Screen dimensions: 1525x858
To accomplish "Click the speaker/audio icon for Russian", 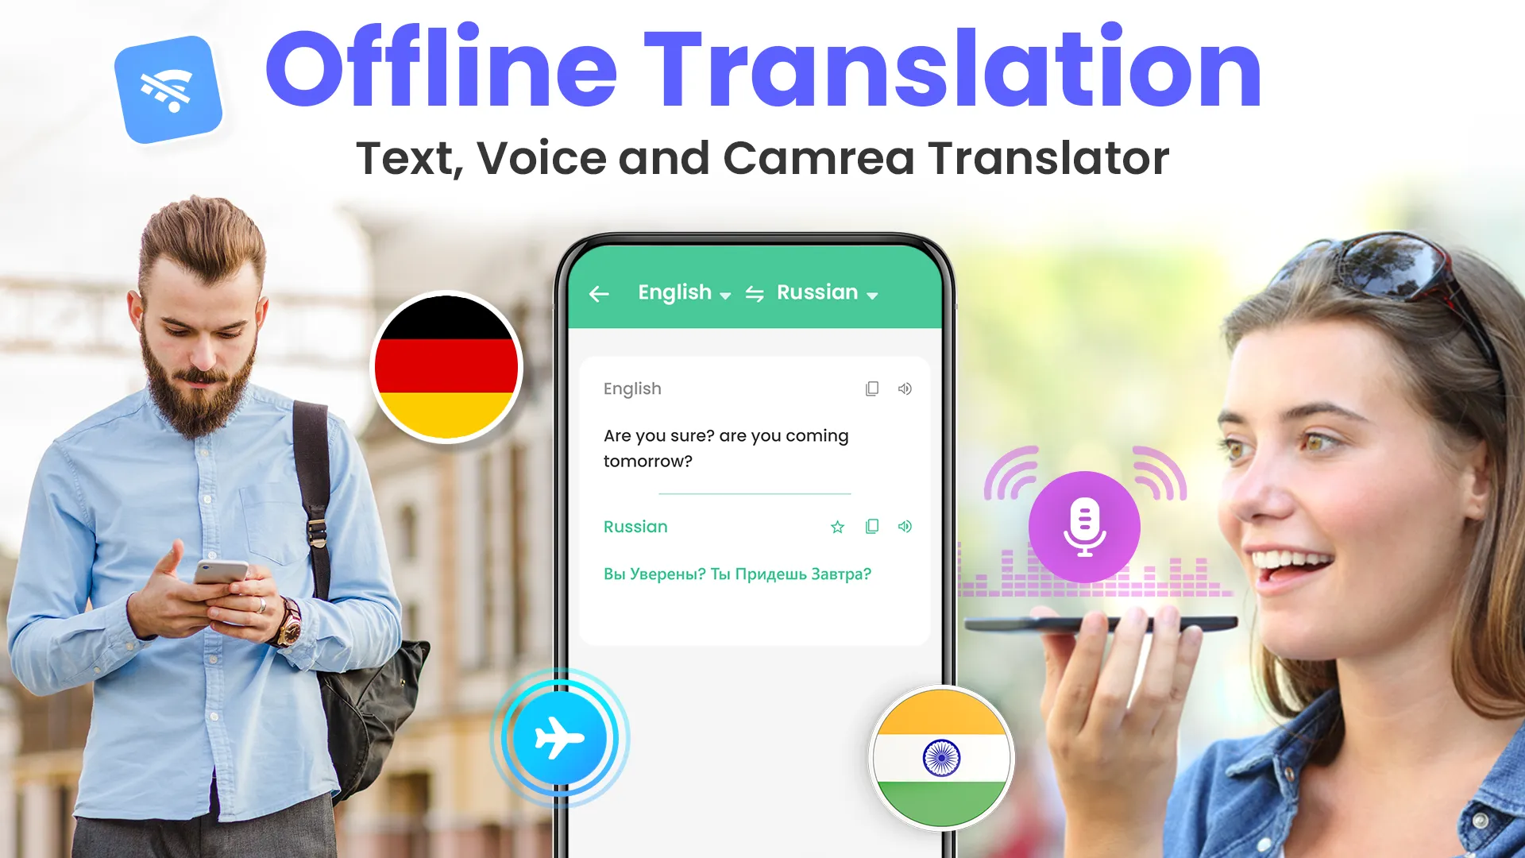I will pos(903,526).
